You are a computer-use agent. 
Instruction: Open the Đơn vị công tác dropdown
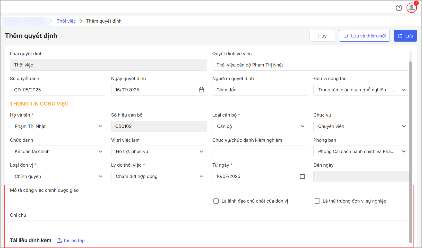click(x=403, y=90)
